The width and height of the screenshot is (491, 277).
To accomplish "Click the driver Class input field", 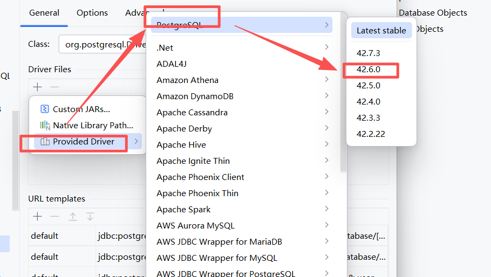I will coord(103,44).
